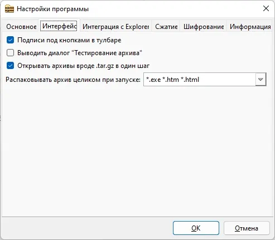
Task: Open the Интеграция с Explorer tab
Action: [x=115, y=27]
